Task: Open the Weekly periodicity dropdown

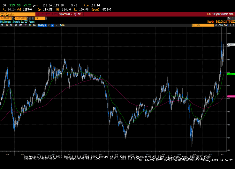Action: 42,25
